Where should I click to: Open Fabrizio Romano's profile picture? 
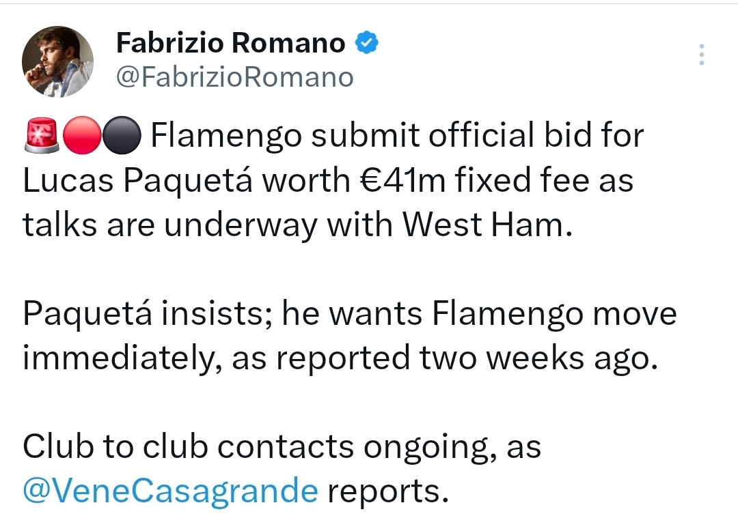[x=57, y=62]
